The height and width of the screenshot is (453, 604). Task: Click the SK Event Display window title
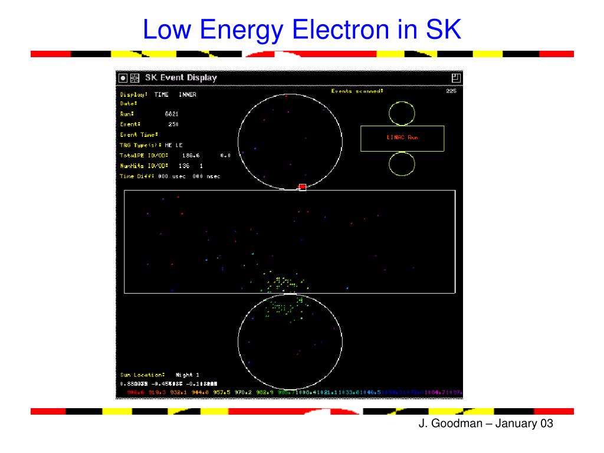[x=181, y=77]
